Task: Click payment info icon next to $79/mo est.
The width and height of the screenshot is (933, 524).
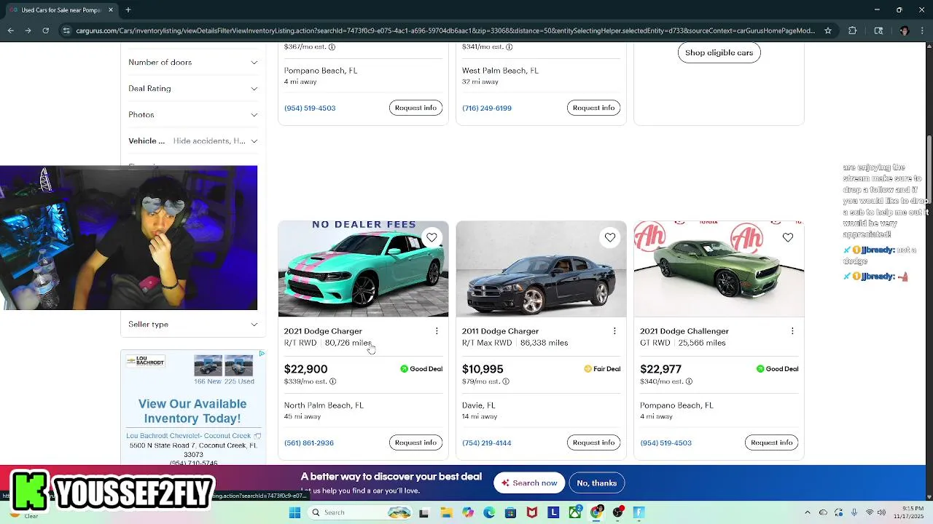Action: pos(505,381)
